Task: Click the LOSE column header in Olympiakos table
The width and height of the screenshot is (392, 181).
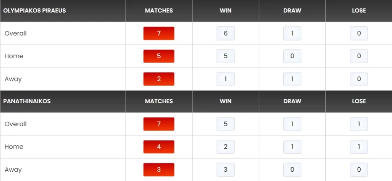Action: 359,10
